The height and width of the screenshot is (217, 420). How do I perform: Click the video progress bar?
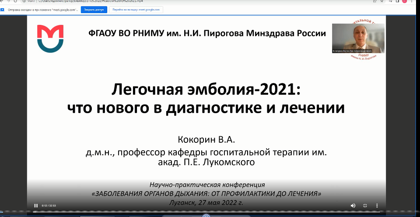pyautogui.click(x=206, y=211)
